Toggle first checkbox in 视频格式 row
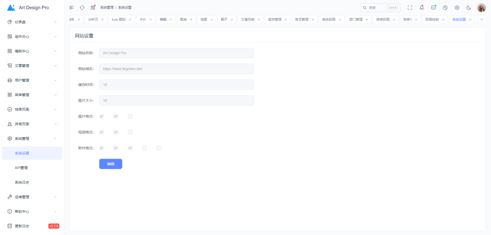491x235 pixels. click(x=101, y=132)
